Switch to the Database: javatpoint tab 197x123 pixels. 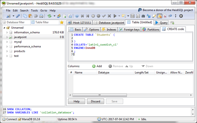[109, 23]
